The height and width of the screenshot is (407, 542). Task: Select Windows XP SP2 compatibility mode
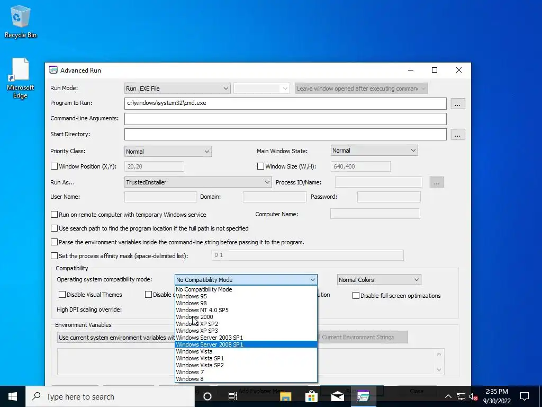click(246, 324)
